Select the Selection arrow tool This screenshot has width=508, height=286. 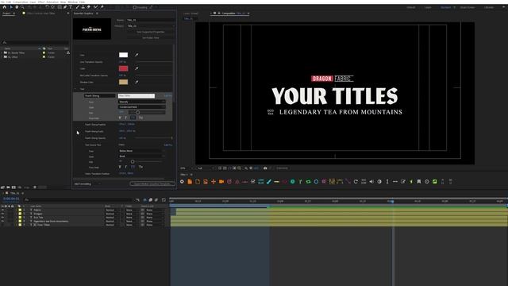pos(11,7)
